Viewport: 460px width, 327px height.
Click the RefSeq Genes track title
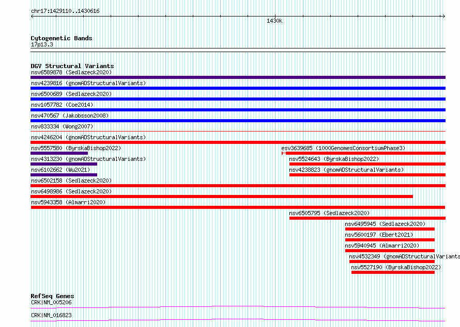click(52, 296)
